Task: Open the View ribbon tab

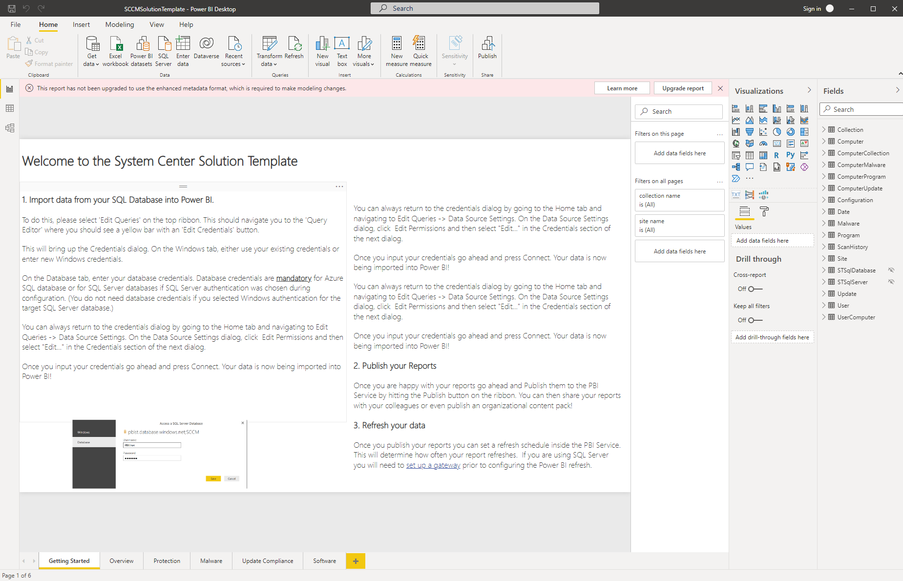Action: tap(157, 24)
